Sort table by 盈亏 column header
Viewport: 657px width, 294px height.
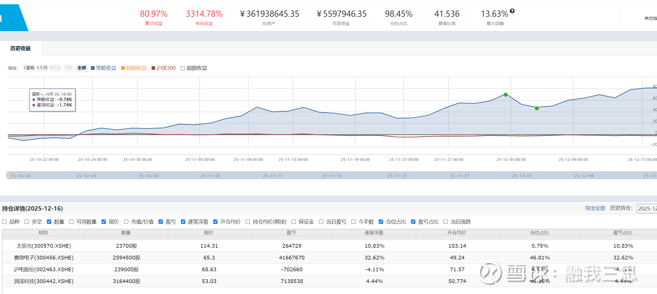291,233
